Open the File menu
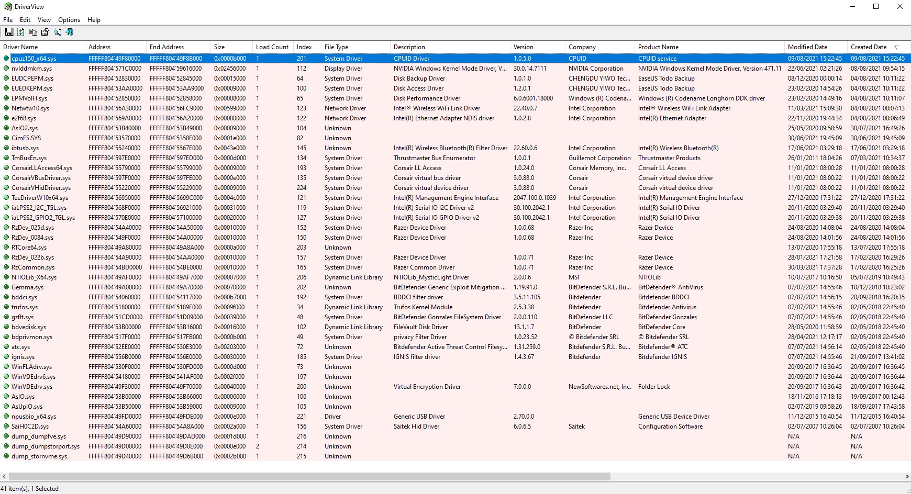This screenshot has width=911, height=494. click(8, 20)
